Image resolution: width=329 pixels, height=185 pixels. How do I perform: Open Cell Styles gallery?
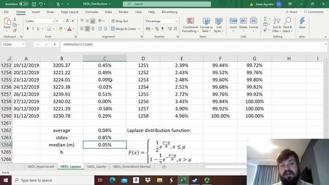tap(218, 25)
